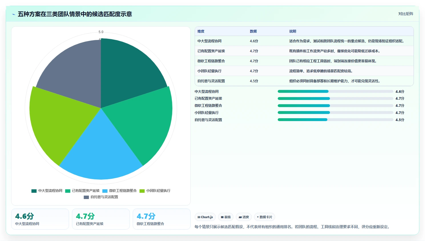Select table row 中大型流程协同
The width and height of the screenshot is (425, 241).
tap(304, 41)
